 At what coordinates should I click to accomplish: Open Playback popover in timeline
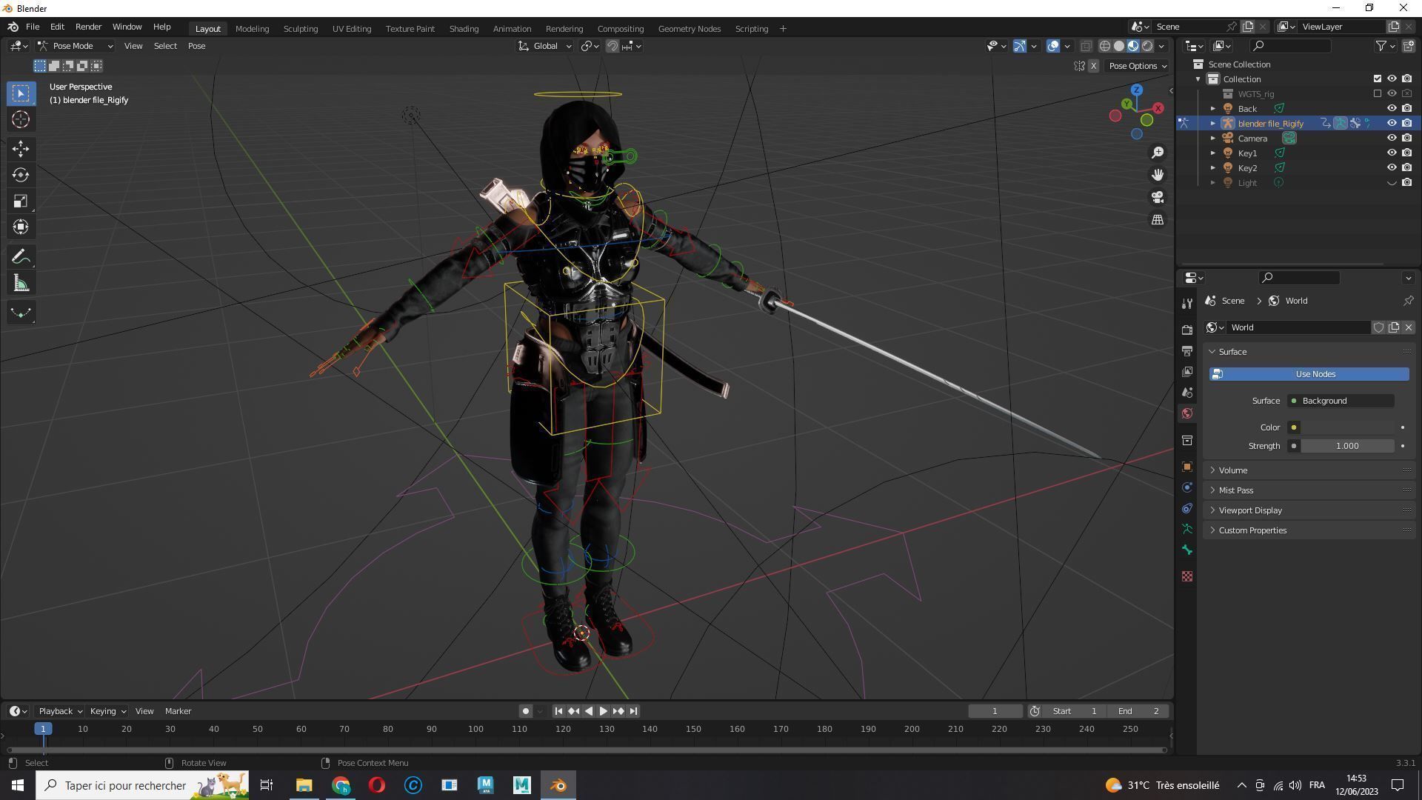coord(59,711)
